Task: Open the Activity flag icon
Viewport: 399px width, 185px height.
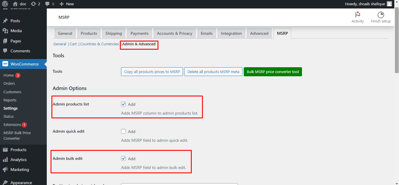Action: point(357,15)
